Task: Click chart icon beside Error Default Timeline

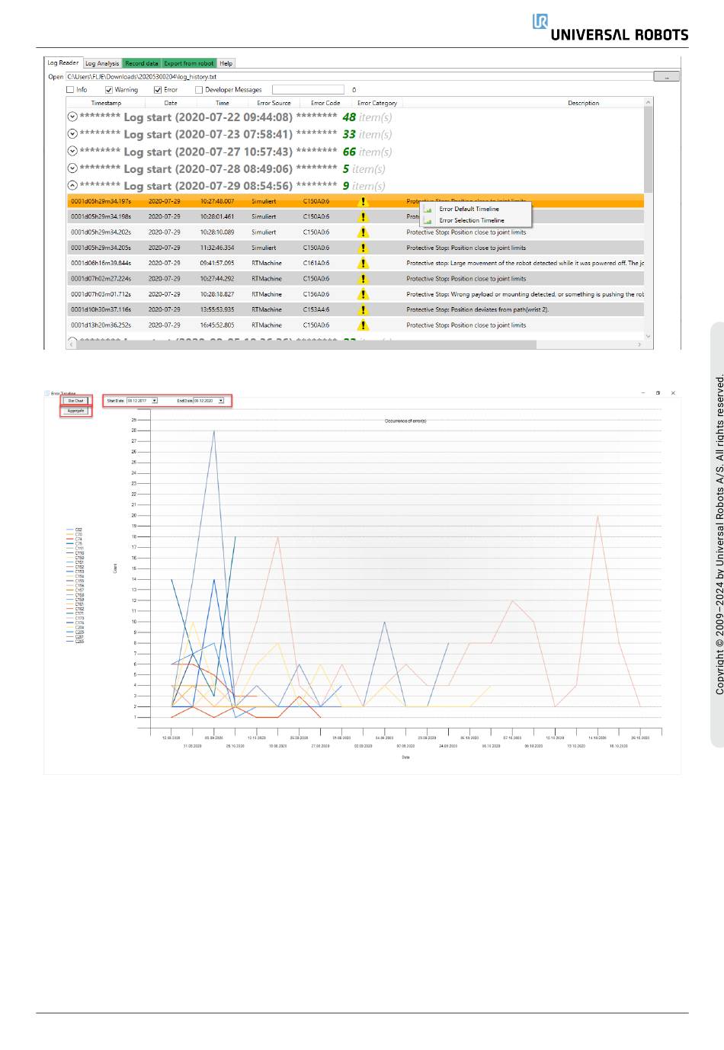Action: 428,209
